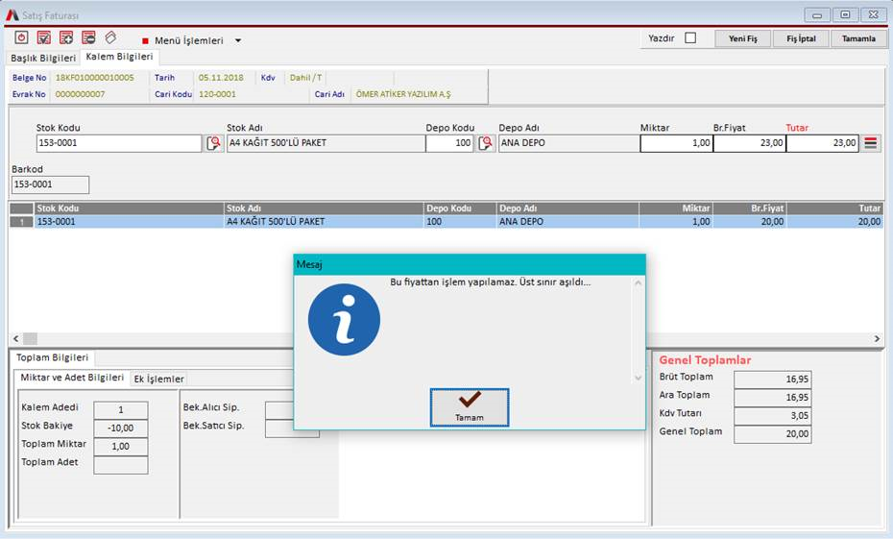This screenshot has height=539, width=893.
Task: Click the Kdv Tutarı value 3,05
Action: pos(772,416)
